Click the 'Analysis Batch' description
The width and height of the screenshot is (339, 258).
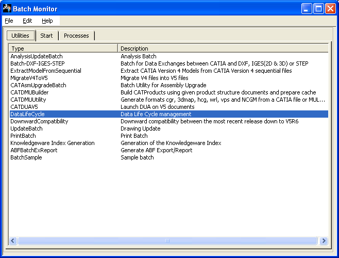coord(139,56)
